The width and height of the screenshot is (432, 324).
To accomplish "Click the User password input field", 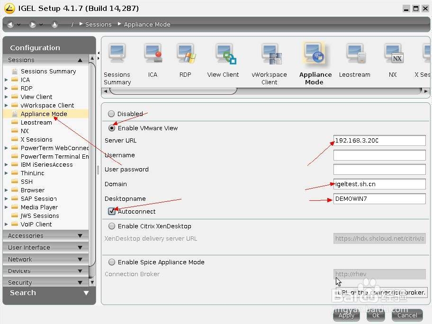I will [x=379, y=170].
